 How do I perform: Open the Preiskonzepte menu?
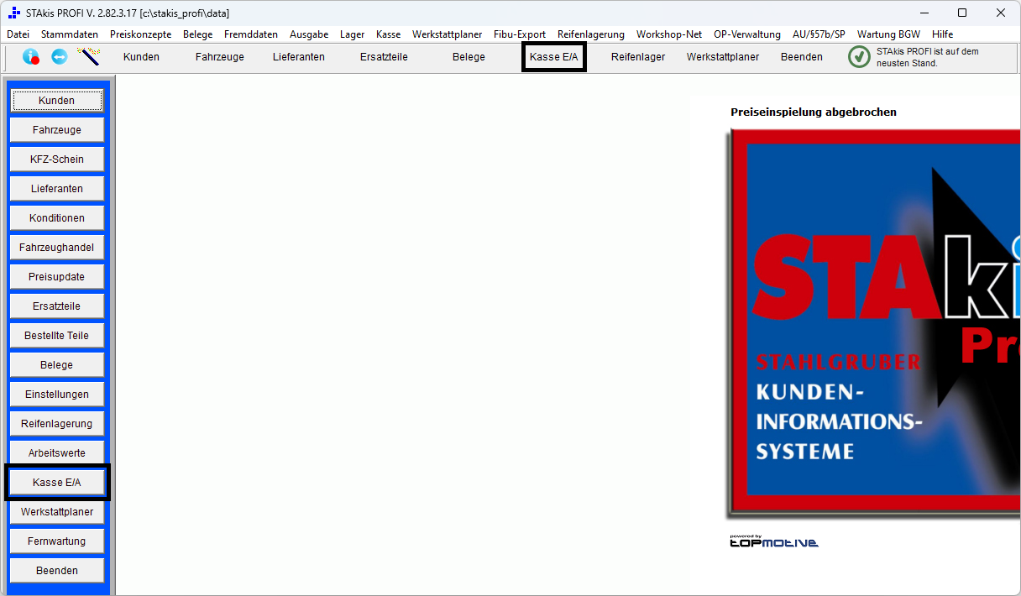point(140,34)
